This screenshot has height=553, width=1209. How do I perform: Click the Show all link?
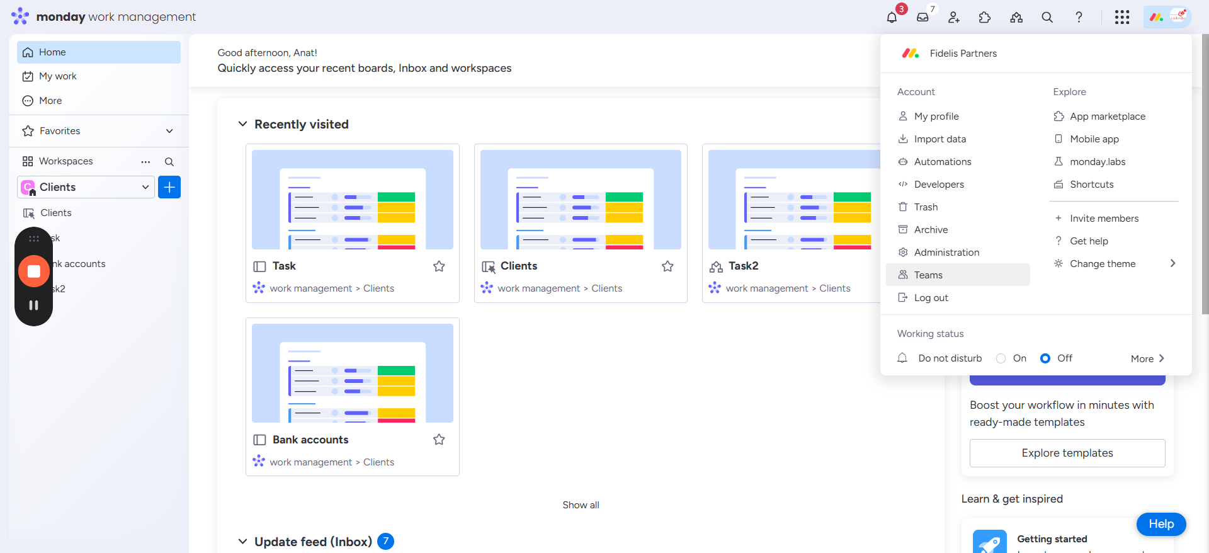pos(581,505)
